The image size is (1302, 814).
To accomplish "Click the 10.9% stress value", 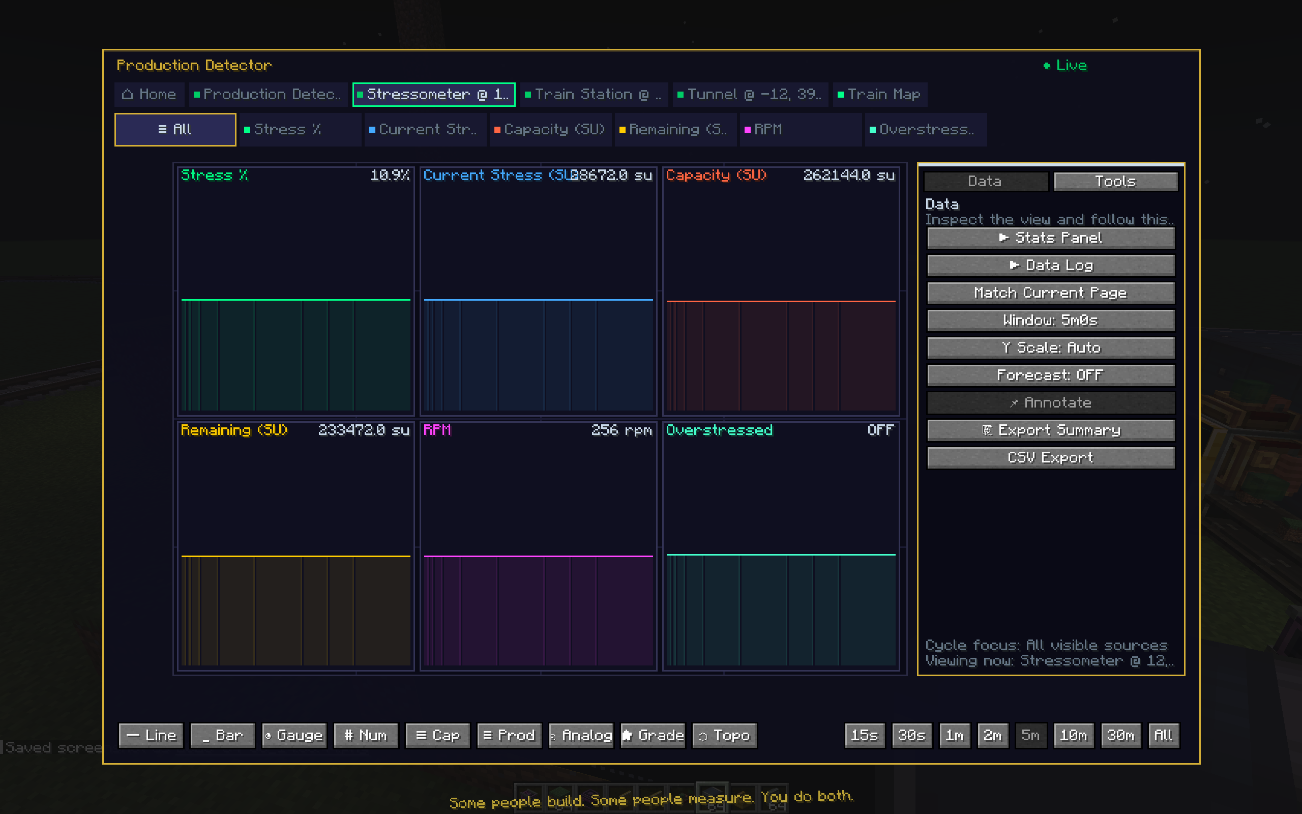I will pos(390,175).
